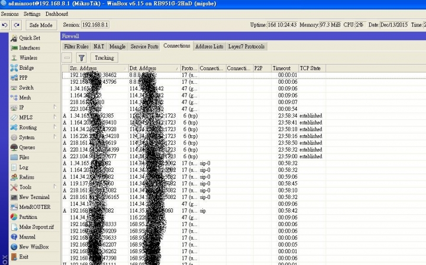Switch to the NAT tab

99,47
